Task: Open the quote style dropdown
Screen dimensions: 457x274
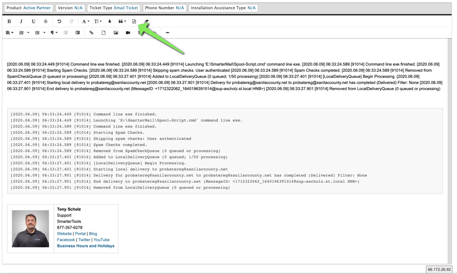Action: click(x=122, y=21)
